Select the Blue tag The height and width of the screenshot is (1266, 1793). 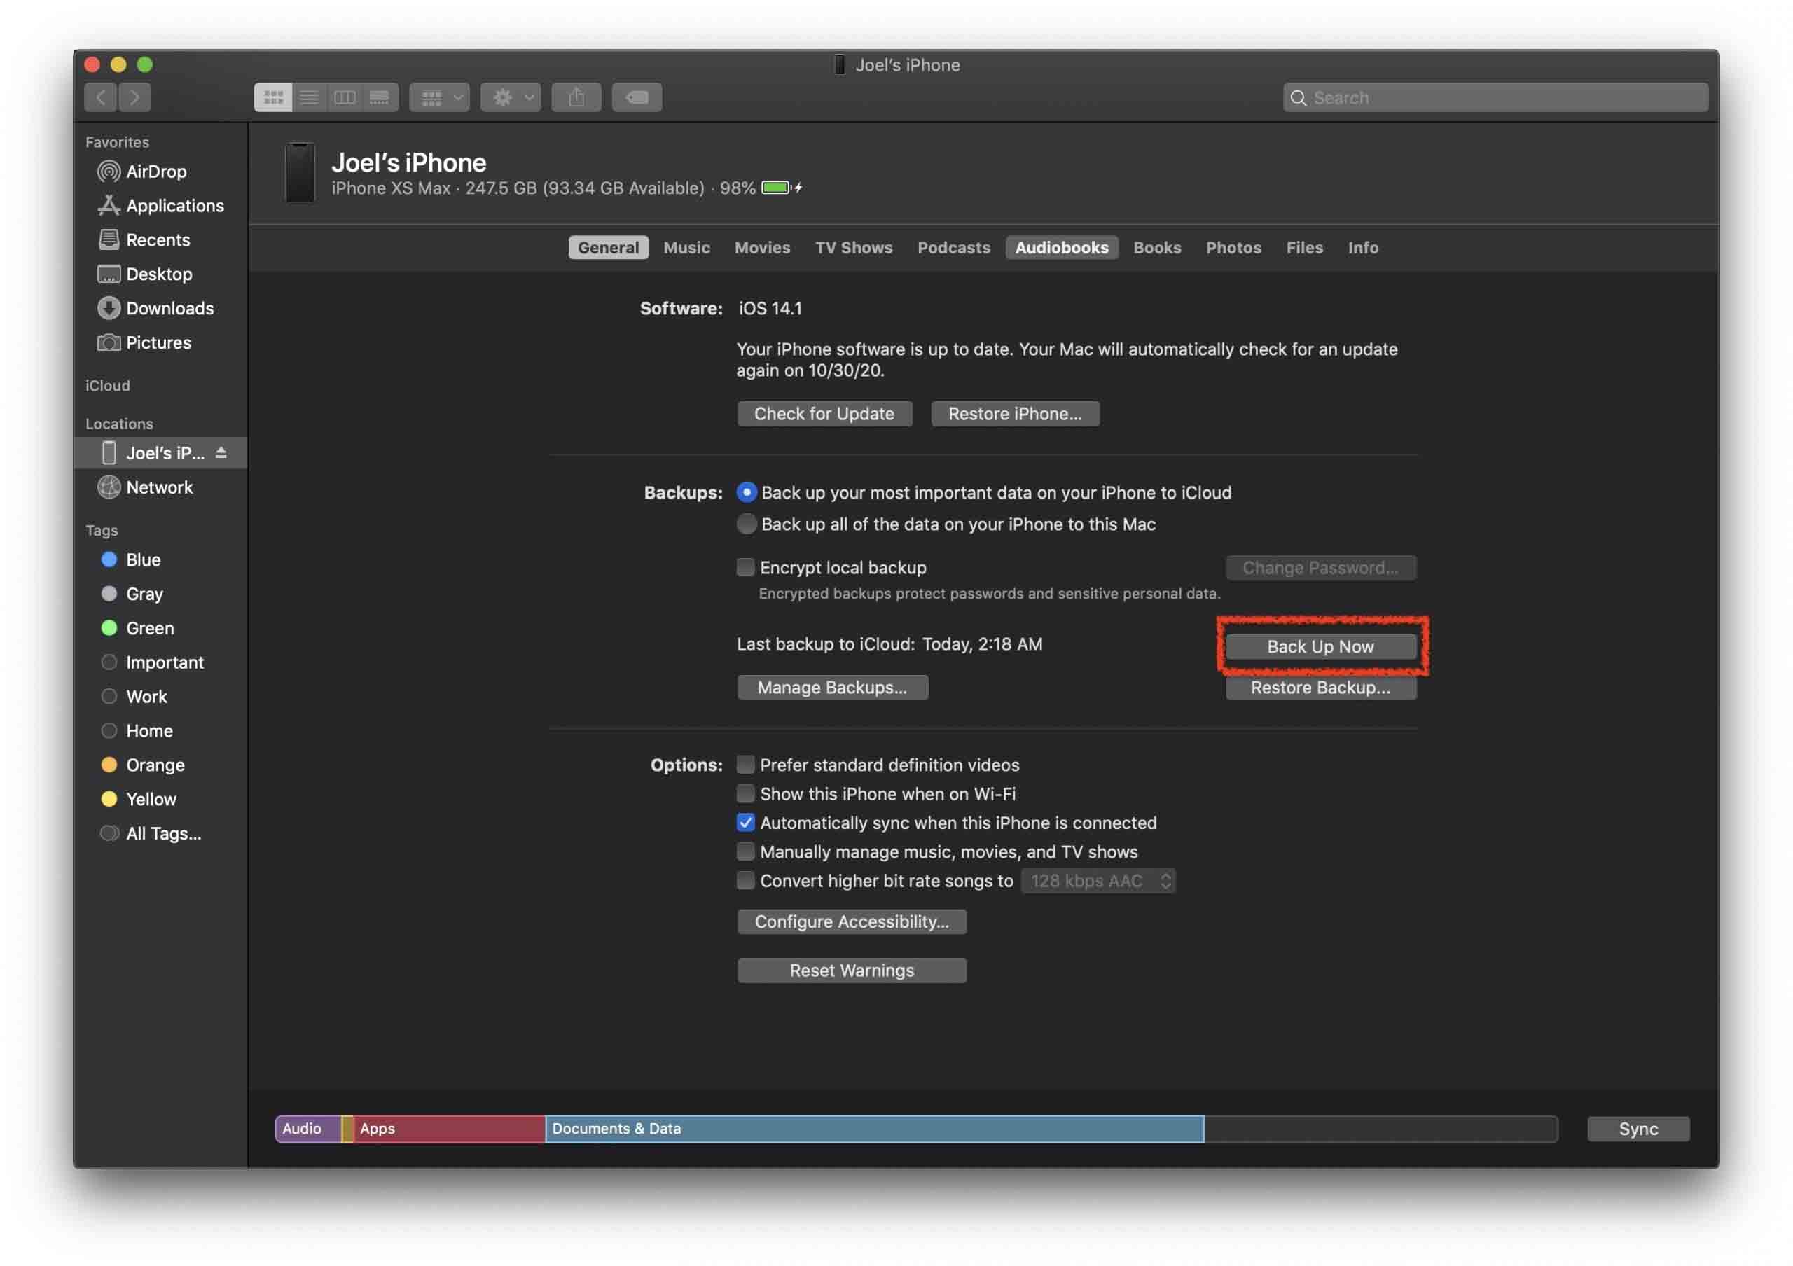(131, 560)
